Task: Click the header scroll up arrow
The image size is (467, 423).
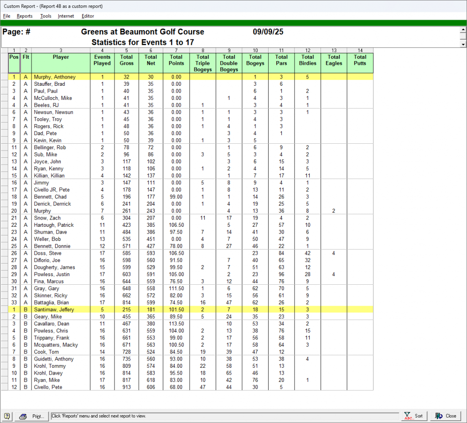Action: (463, 30)
